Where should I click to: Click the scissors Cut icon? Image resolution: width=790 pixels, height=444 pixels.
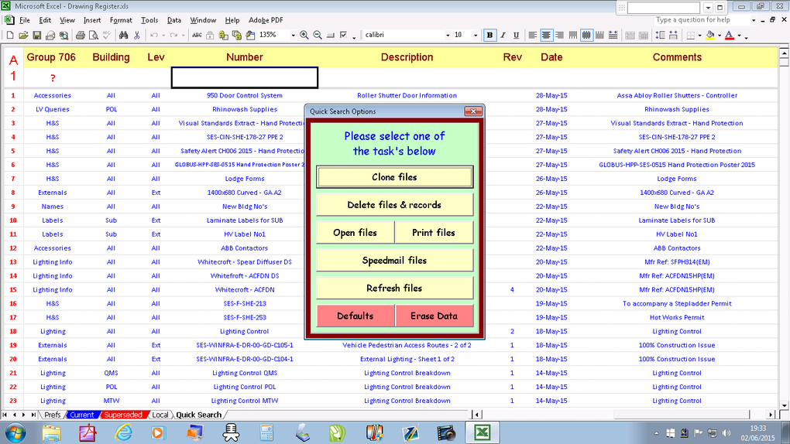[136, 36]
